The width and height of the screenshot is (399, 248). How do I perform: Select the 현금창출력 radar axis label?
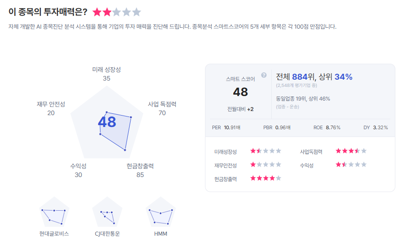[x=140, y=166]
